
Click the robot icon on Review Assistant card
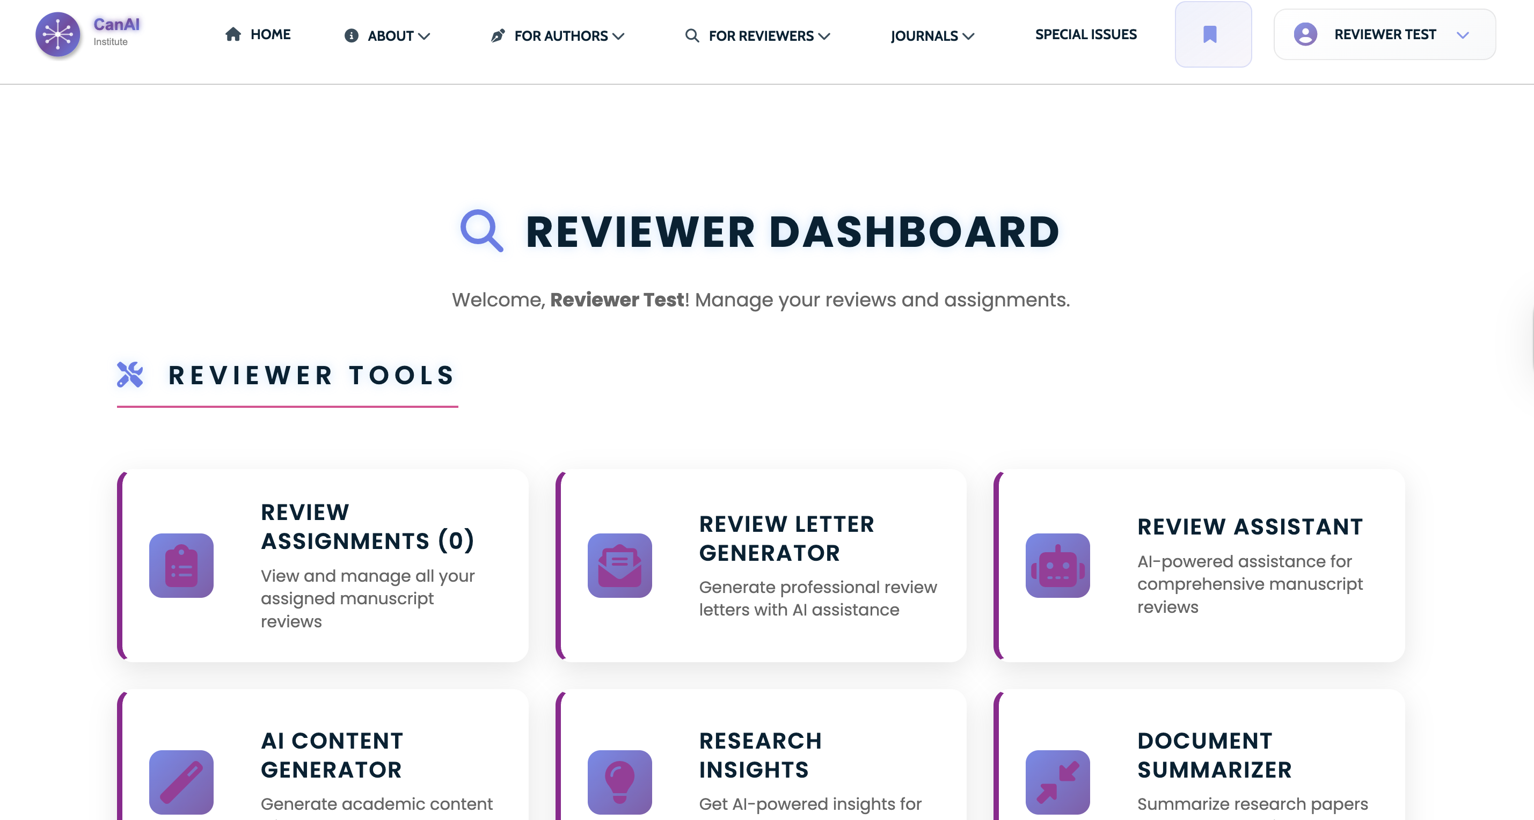coord(1057,565)
